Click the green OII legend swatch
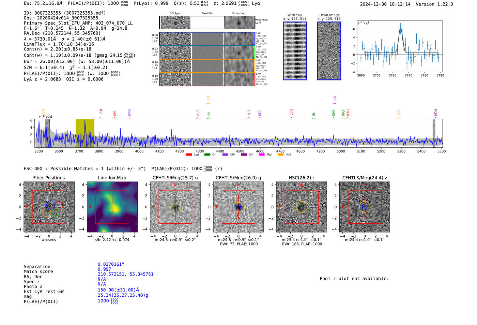The height and width of the screenshot is (325, 477). 207,154
